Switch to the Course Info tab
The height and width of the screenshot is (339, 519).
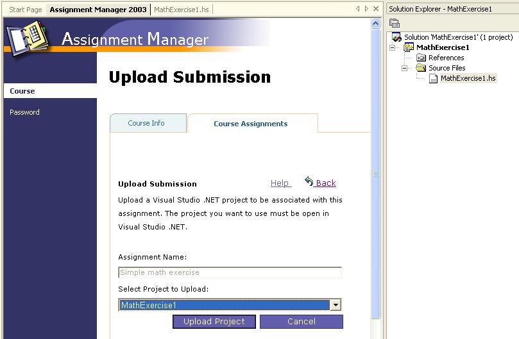tap(146, 123)
